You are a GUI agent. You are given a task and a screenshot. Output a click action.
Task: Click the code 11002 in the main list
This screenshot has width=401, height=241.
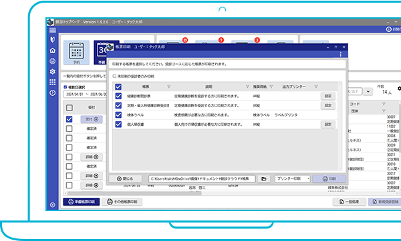391,126
